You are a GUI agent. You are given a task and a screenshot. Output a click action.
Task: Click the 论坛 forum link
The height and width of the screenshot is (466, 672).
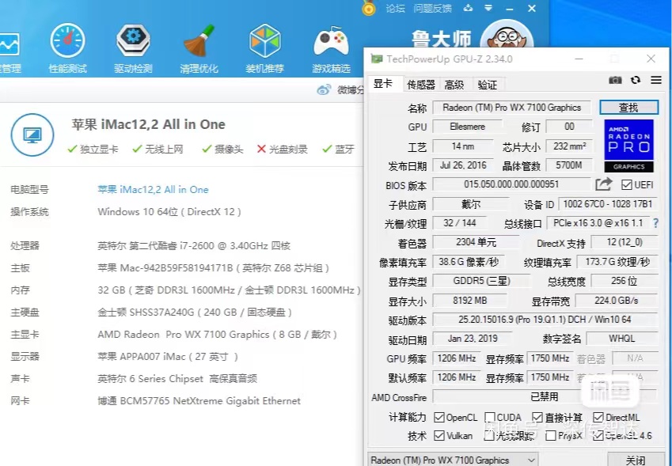point(395,8)
